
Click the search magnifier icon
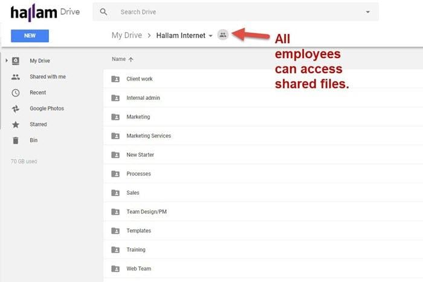pyautogui.click(x=103, y=12)
